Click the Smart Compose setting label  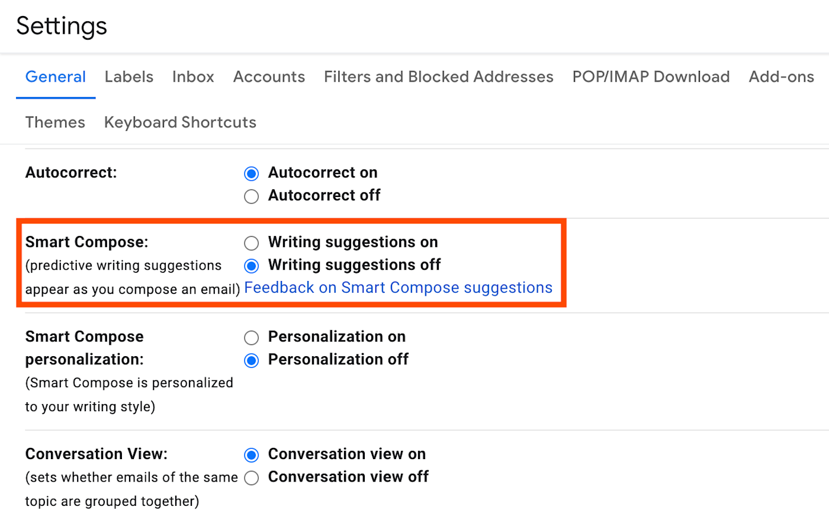pyautogui.click(x=86, y=242)
